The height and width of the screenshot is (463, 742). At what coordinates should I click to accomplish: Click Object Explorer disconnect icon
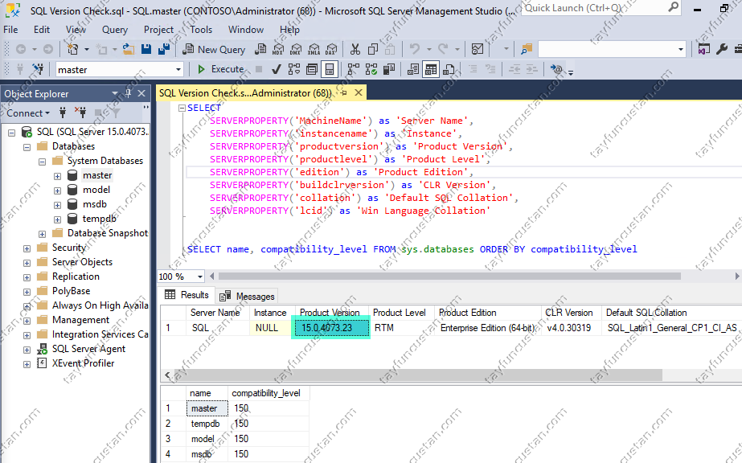pyautogui.click(x=80, y=113)
